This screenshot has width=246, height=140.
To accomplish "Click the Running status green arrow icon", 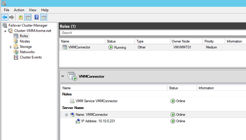I will click(111, 47).
